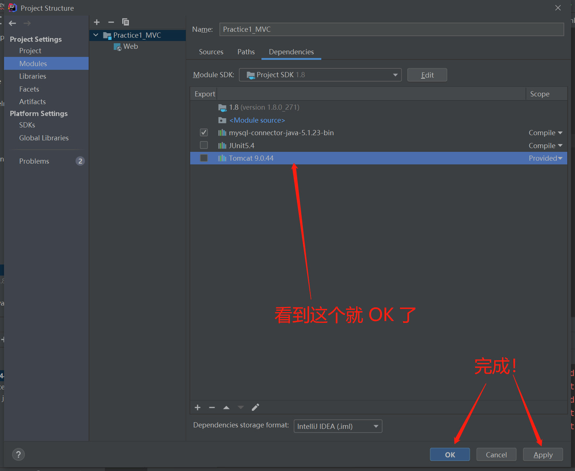575x471 pixels.
Task: Go back using the left arrow icon
Action: click(x=13, y=23)
